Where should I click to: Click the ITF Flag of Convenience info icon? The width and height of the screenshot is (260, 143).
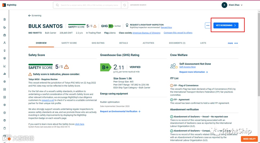click(172, 85)
